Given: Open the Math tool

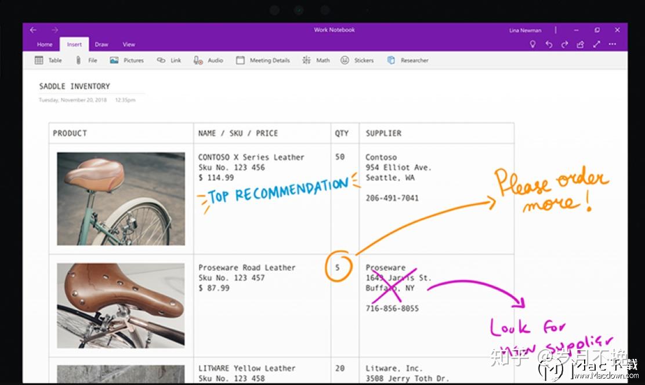Looking at the screenshot, I should point(316,60).
